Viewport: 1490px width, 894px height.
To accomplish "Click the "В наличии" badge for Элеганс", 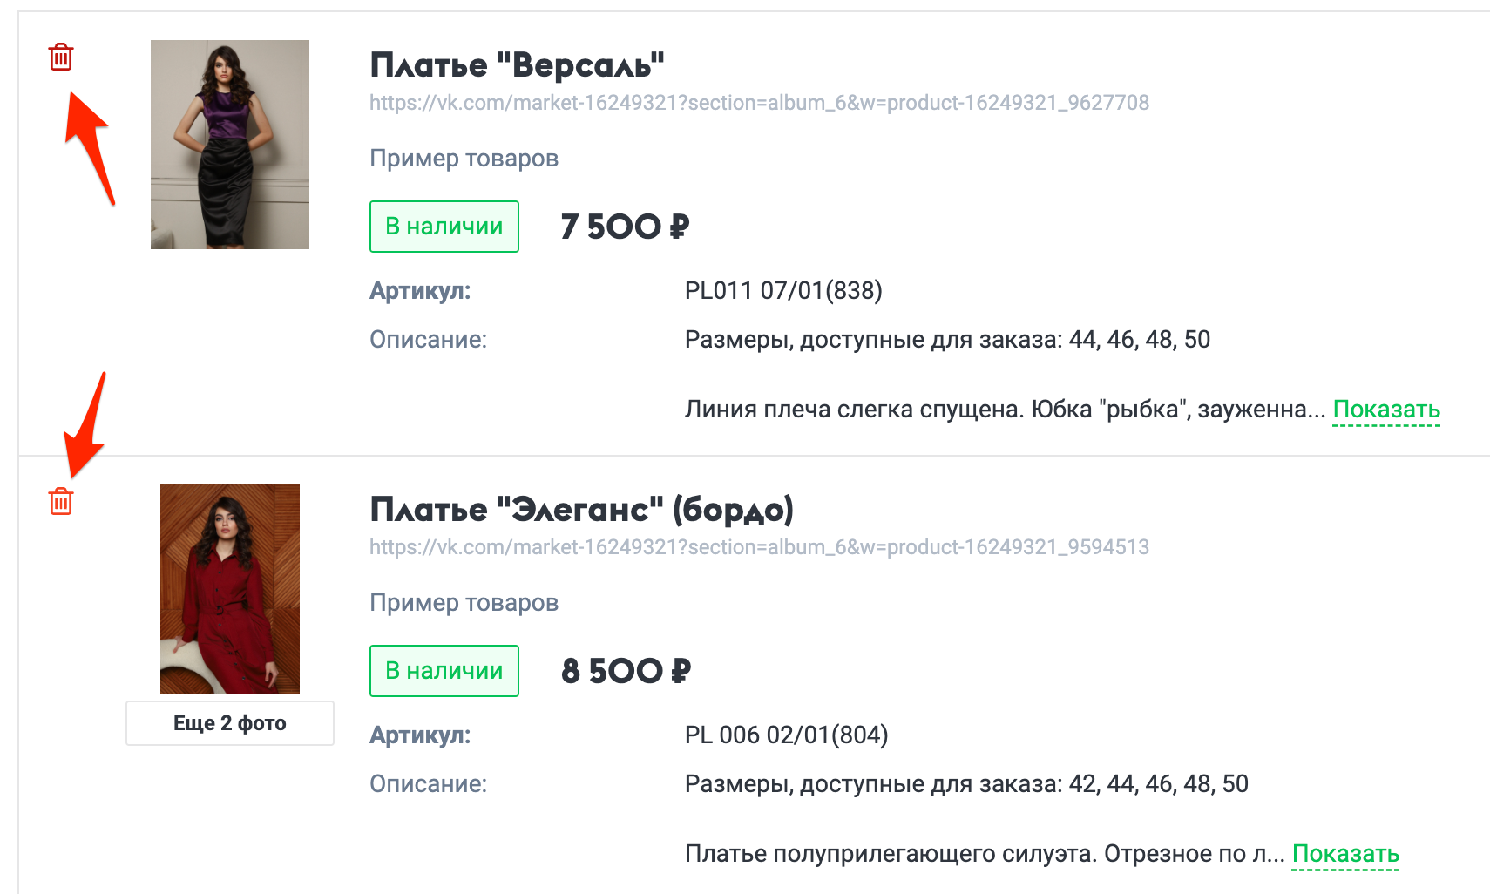I will [x=444, y=670].
